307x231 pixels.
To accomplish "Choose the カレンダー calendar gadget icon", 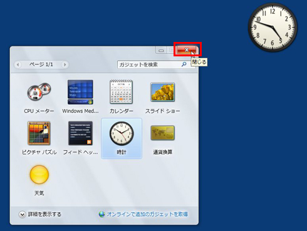I will (x=121, y=92).
